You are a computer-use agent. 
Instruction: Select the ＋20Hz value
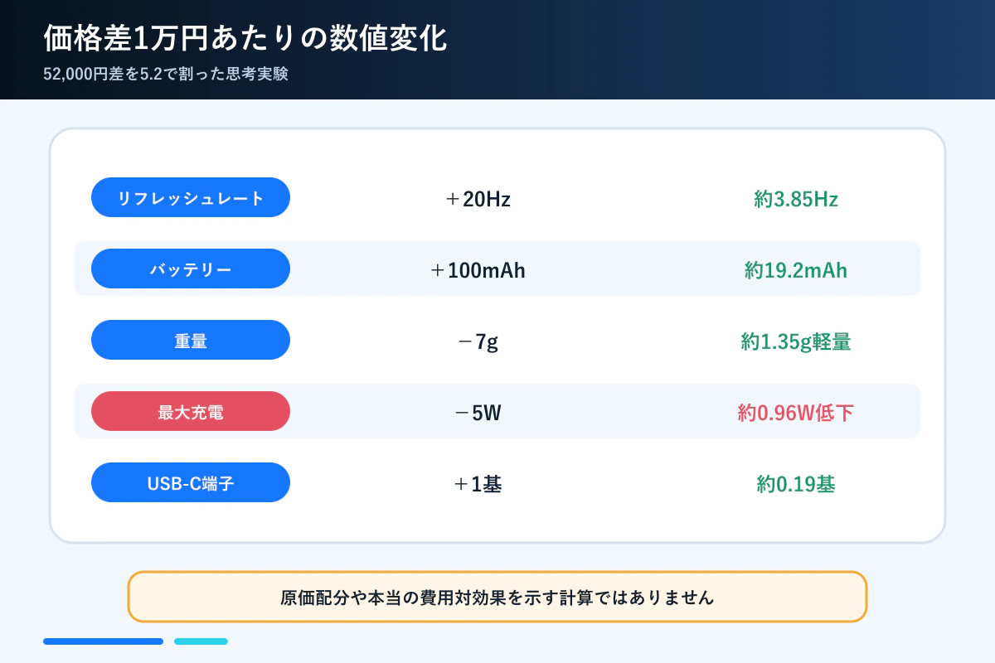478,199
